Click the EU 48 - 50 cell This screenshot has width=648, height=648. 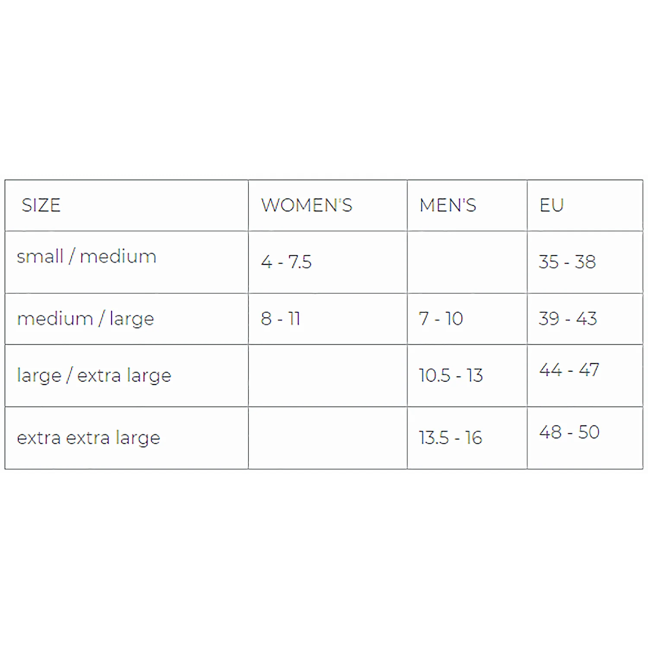click(x=569, y=432)
